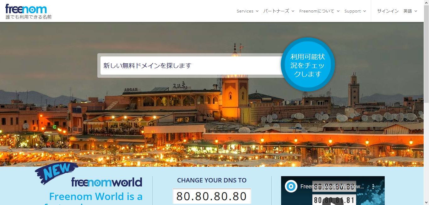Click the Freenom logo in header
Image resolution: width=429 pixels, height=205 pixels.
[26, 9]
